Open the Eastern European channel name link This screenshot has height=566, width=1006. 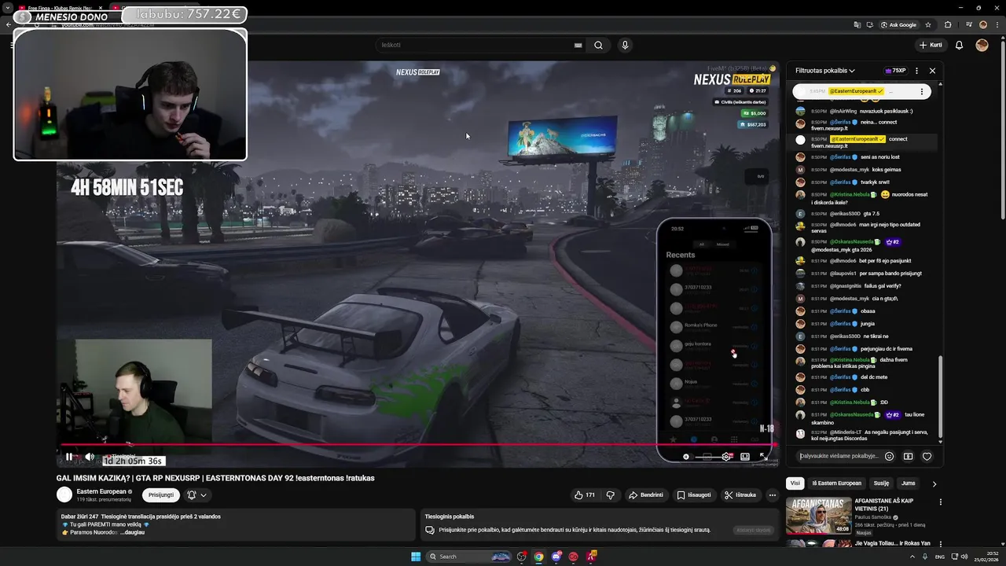(101, 491)
